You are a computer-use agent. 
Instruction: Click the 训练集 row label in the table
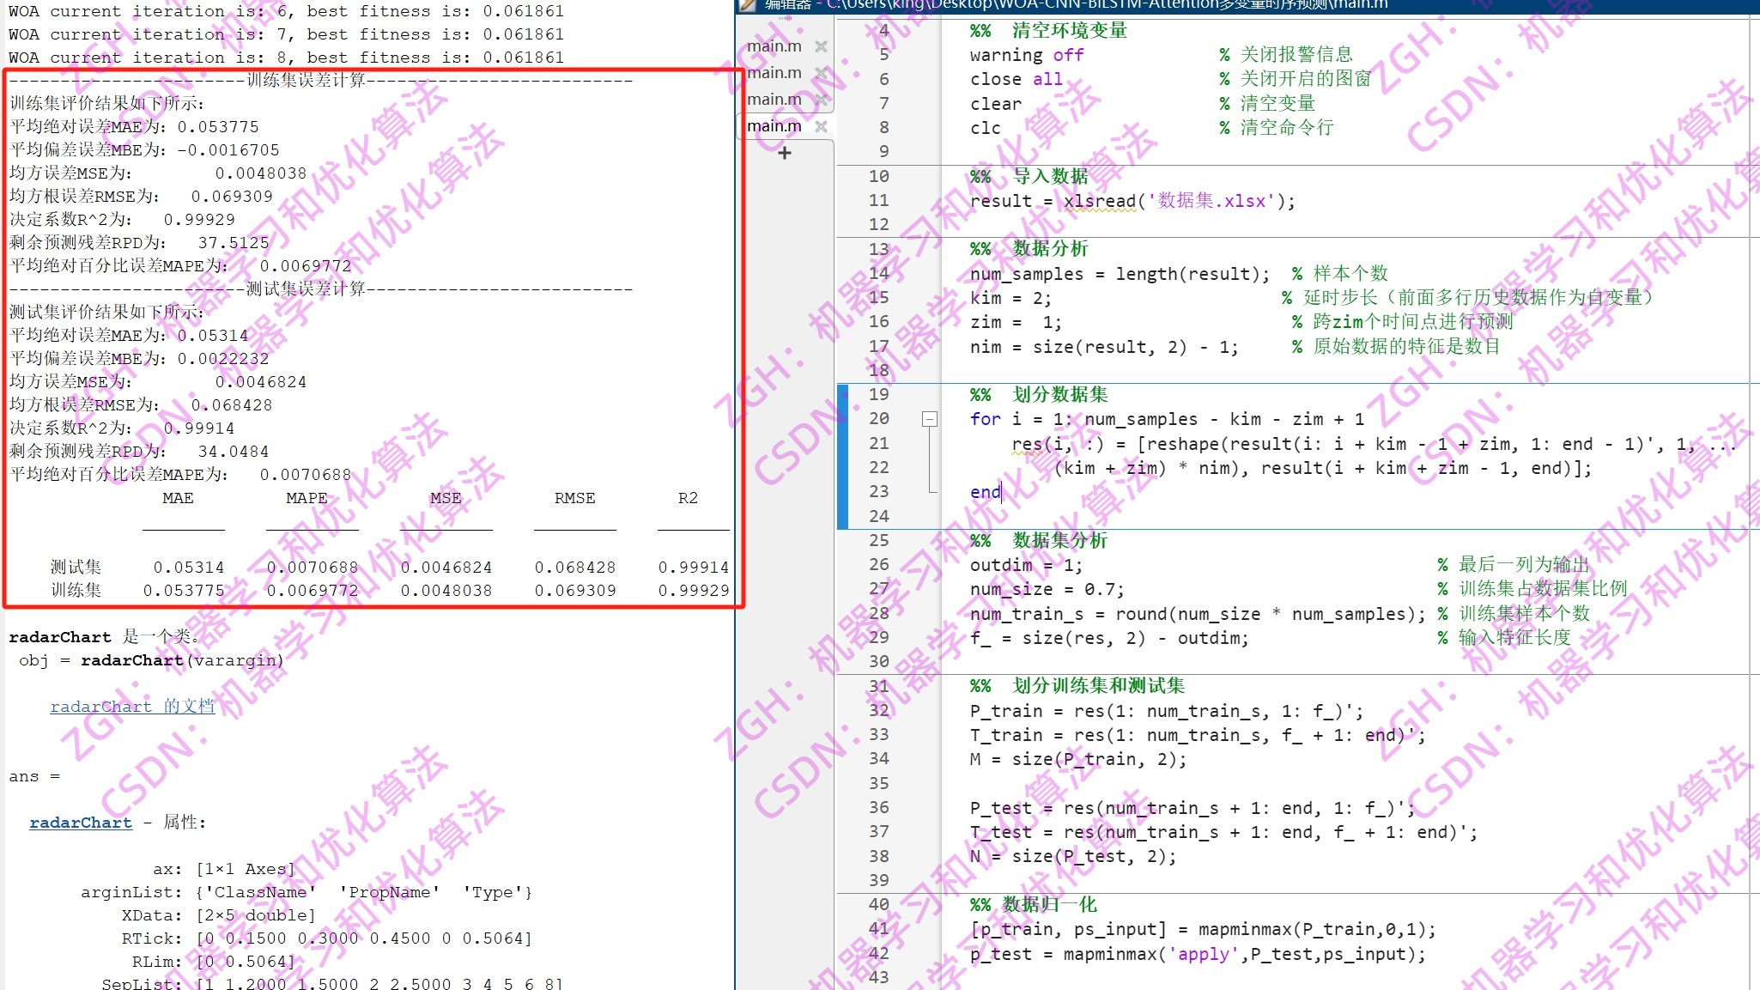coord(76,591)
